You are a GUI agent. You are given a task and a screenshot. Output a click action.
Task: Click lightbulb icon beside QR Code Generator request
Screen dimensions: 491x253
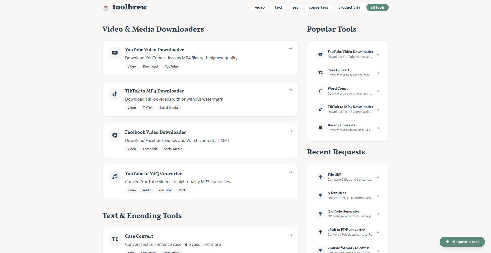click(320, 214)
